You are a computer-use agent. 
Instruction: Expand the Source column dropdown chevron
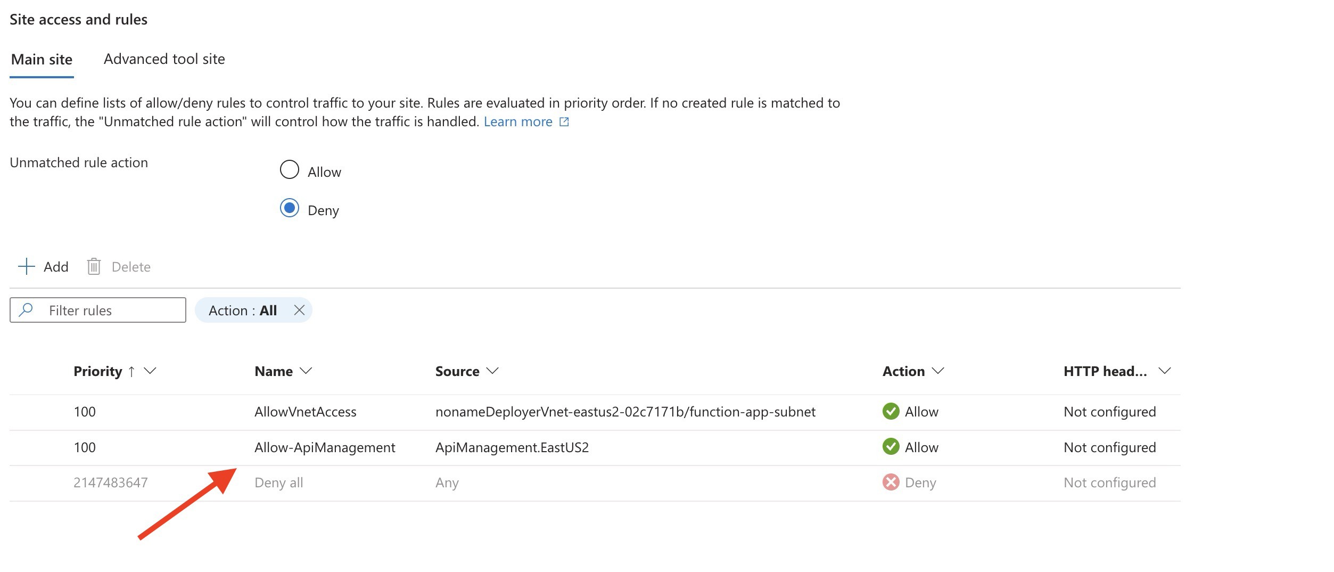493,371
